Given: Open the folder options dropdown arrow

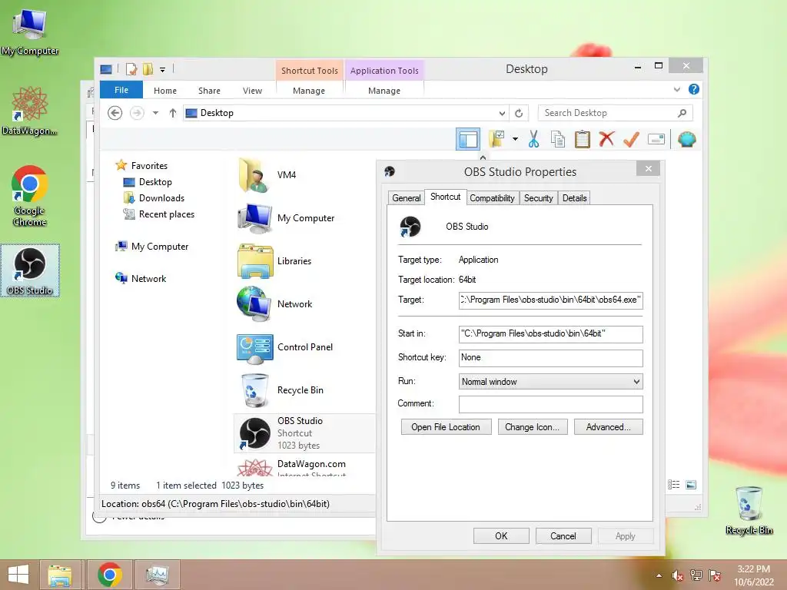Looking at the screenshot, I should [x=515, y=139].
